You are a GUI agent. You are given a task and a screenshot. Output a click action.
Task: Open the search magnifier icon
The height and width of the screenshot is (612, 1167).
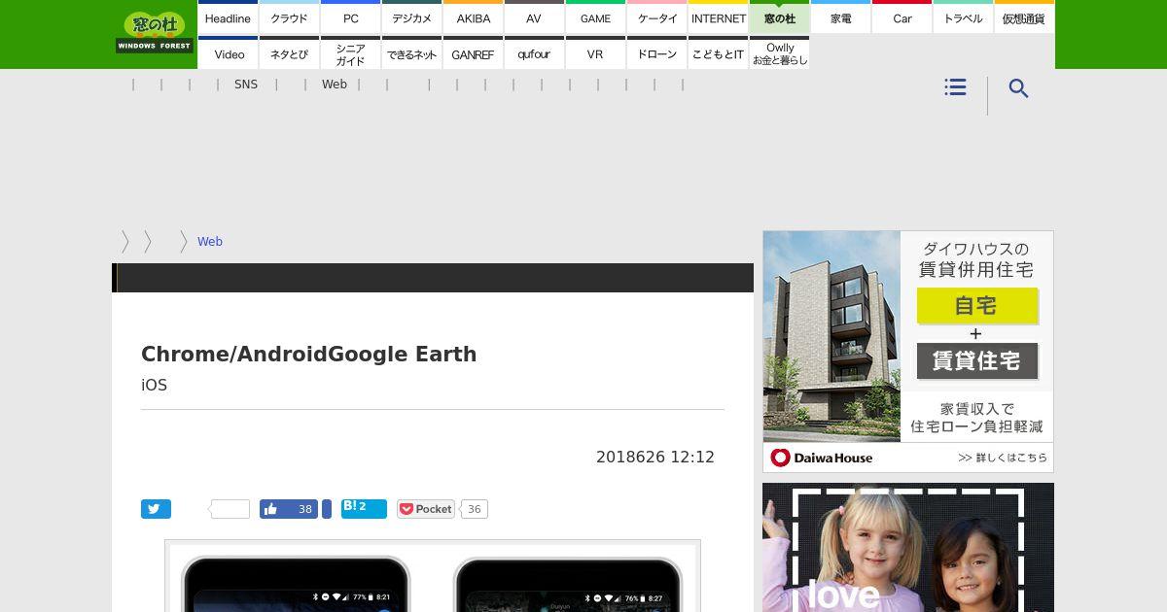1018,88
